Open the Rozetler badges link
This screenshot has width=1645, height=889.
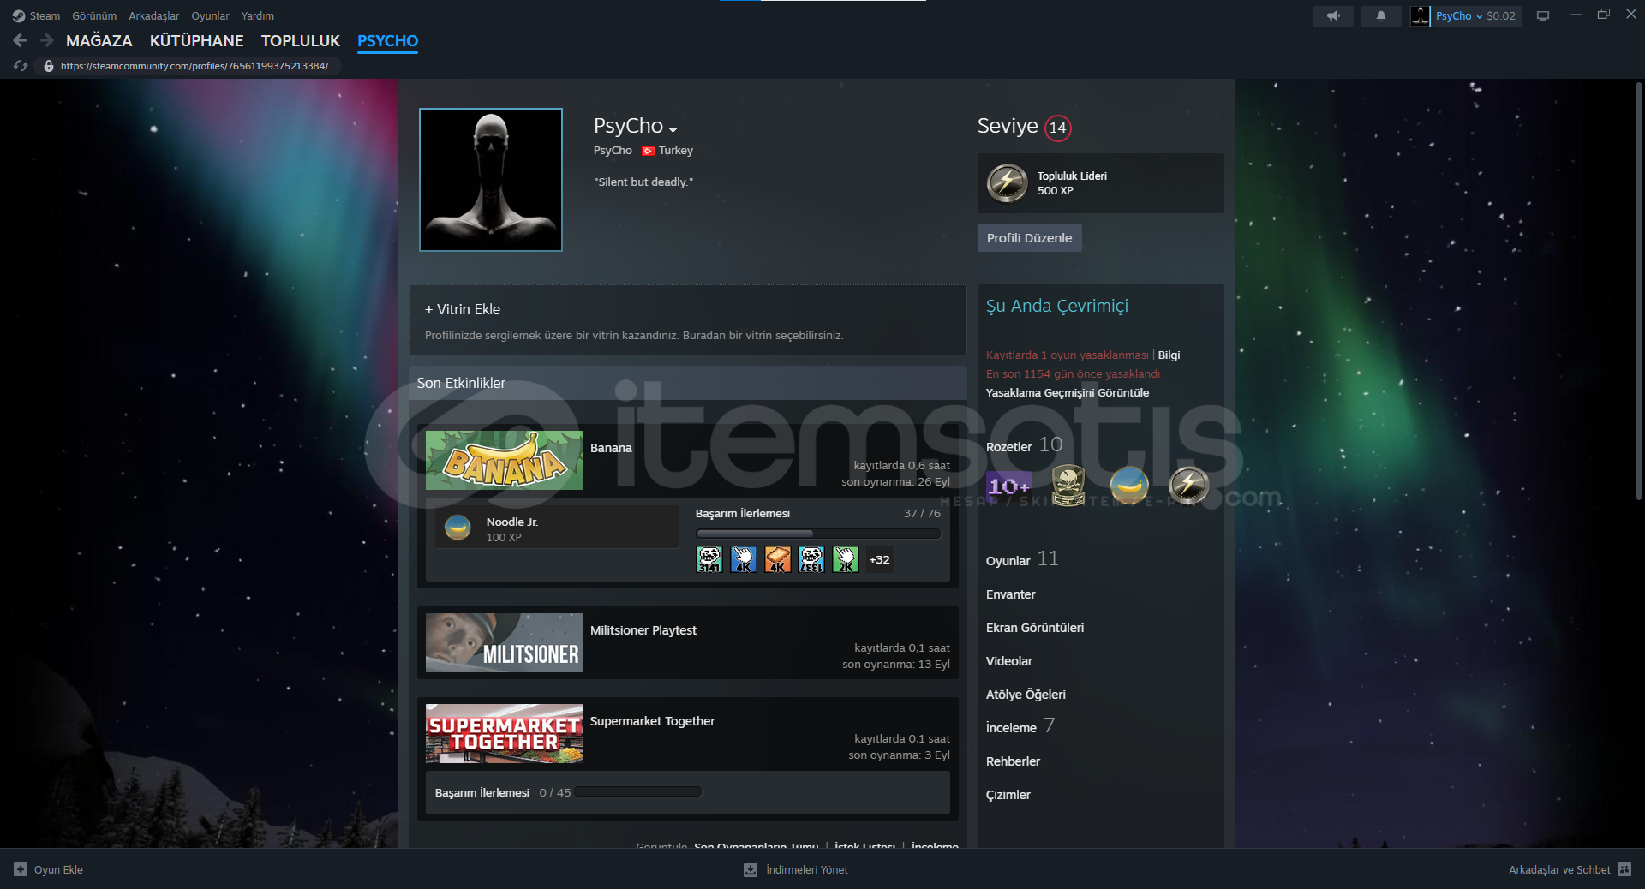coord(1009,447)
